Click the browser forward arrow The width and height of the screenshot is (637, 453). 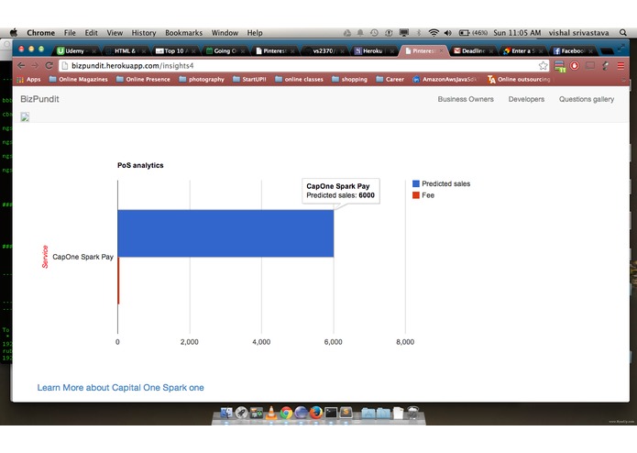(x=35, y=65)
